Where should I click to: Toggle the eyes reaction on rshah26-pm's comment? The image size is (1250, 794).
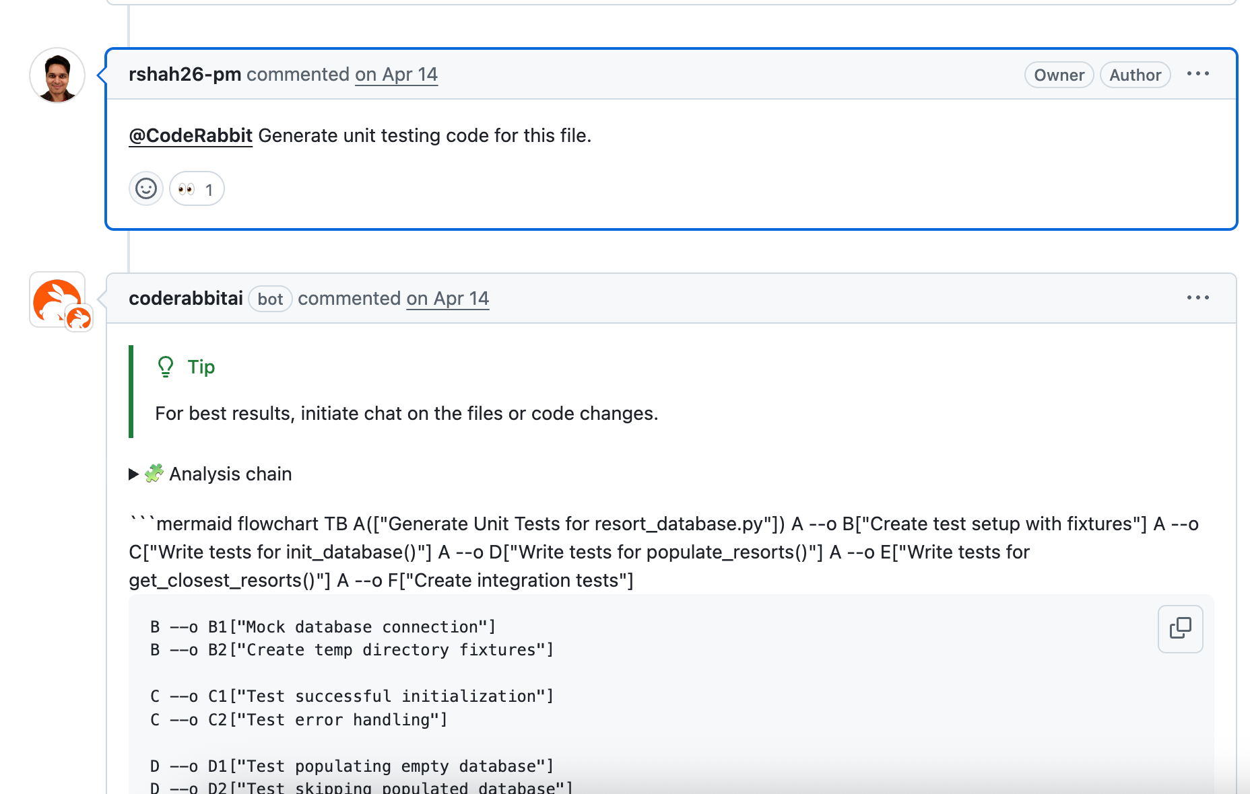(196, 189)
